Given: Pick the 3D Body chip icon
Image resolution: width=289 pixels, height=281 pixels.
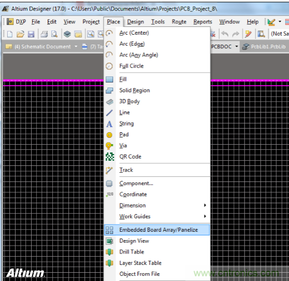Looking at the screenshot, I should click(109, 102).
